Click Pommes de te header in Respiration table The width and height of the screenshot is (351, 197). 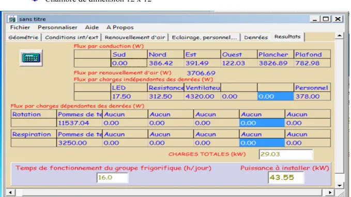coord(79,134)
